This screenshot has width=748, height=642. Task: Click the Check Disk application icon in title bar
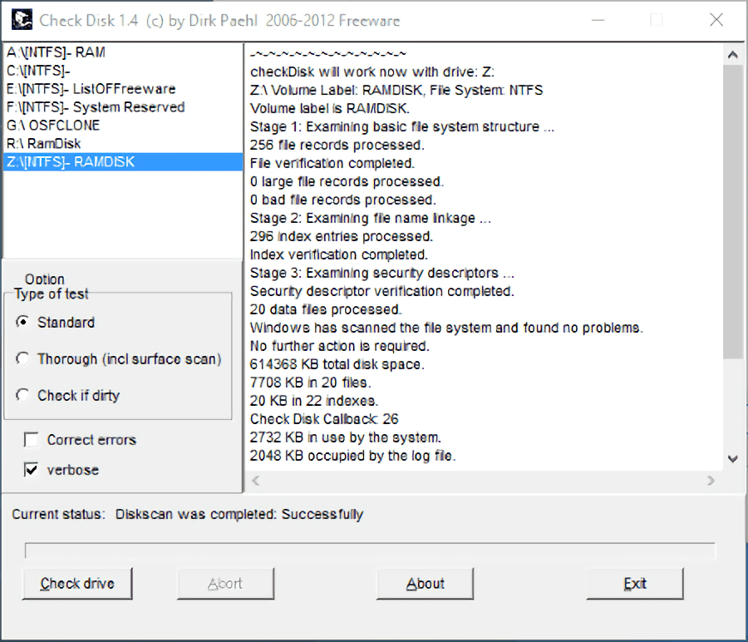click(22, 20)
